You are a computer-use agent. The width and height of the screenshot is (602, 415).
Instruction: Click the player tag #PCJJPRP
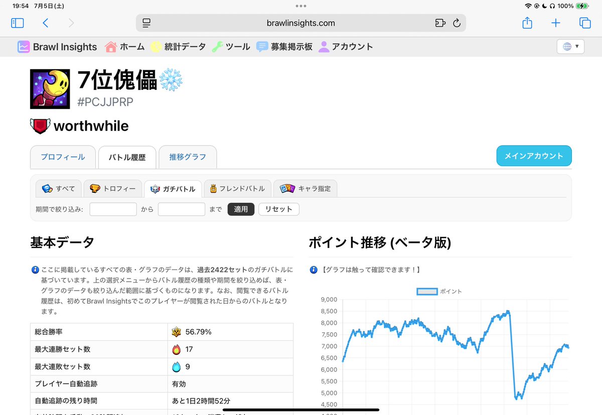click(x=106, y=102)
